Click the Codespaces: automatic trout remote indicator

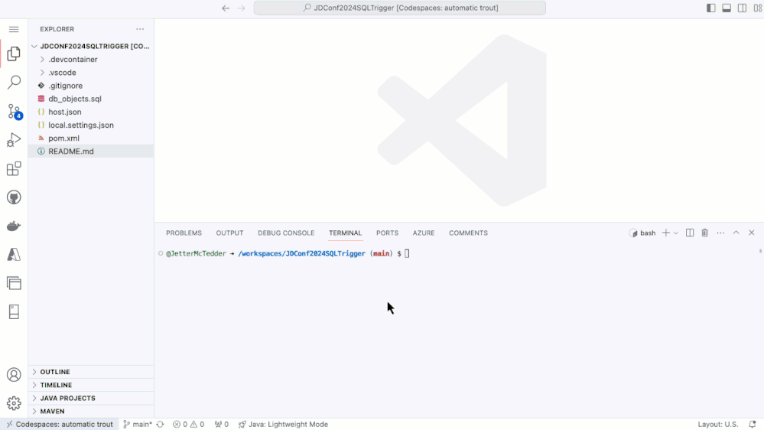tap(60, 424)
